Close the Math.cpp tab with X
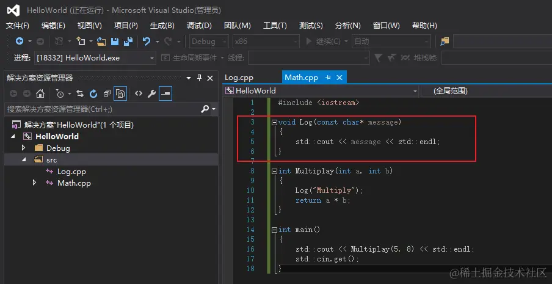 (x=340, y=78)
